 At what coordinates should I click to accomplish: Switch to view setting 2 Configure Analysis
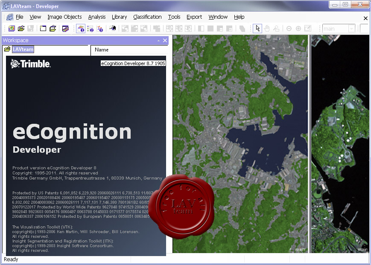tap(91, 29)
